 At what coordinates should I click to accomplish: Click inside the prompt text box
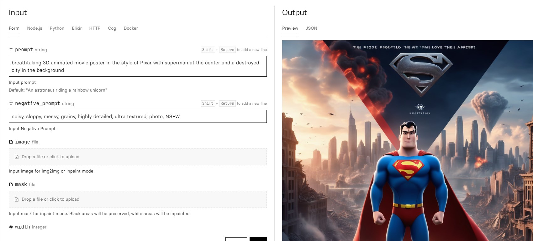138,66
